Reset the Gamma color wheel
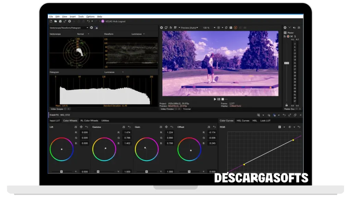This screenshot has width=351, height=197. [129, 127]
